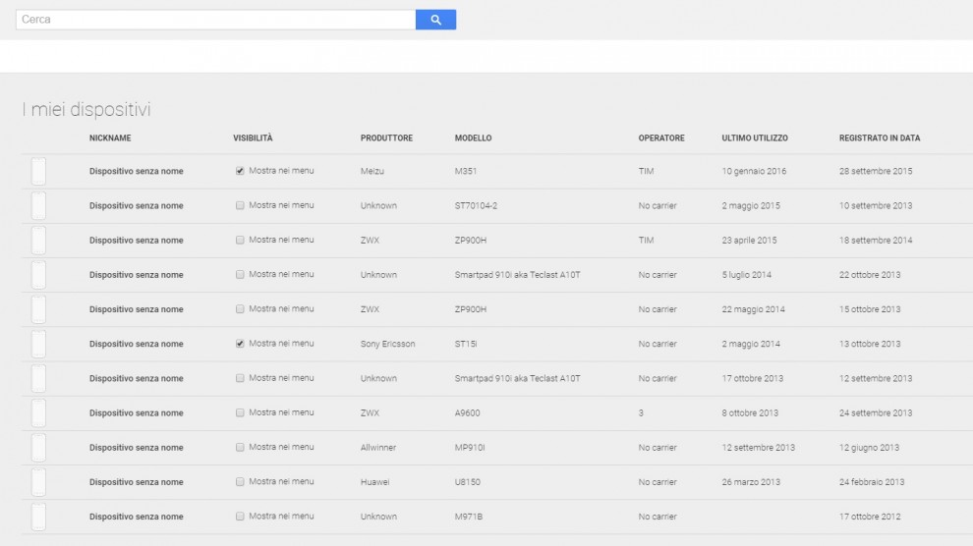Screen dimensions: 973x546
Task: Tick the menu visibility box for ZWX A9600
Action: pyautogui.click(x=240, y=413)
